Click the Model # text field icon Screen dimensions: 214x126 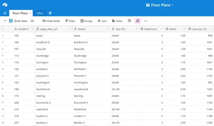click(x=16, y=29)
